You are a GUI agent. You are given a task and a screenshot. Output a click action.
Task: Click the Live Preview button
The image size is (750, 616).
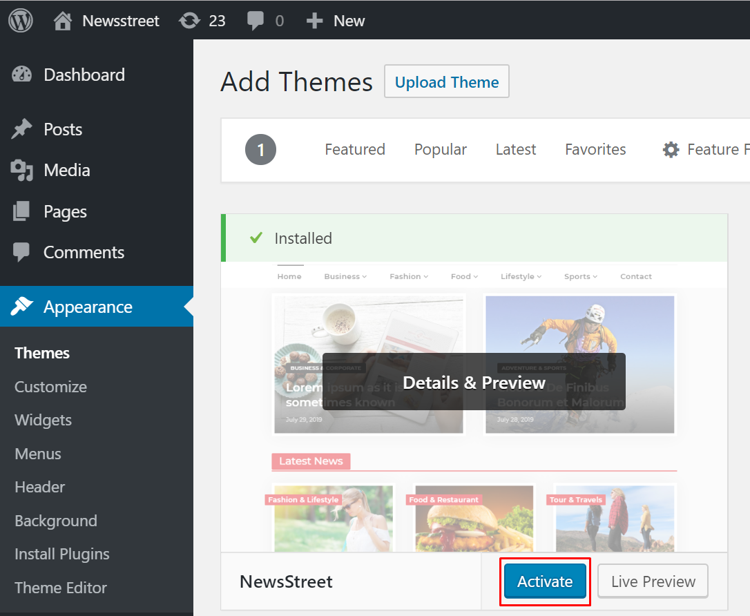tap(653, 581)
